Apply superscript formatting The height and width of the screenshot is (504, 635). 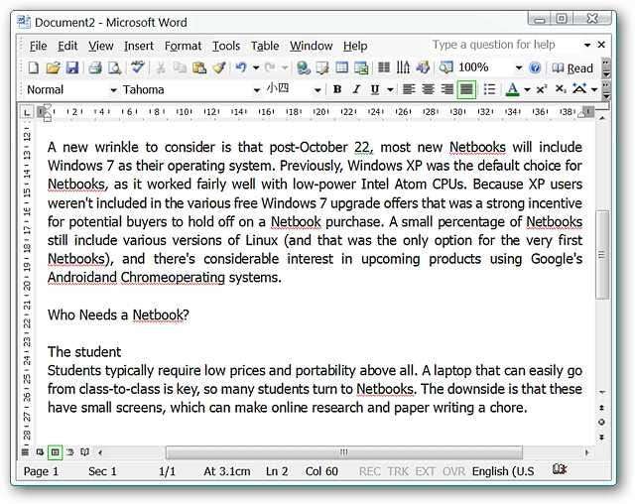pyautogui.click(x=542, y=89)
